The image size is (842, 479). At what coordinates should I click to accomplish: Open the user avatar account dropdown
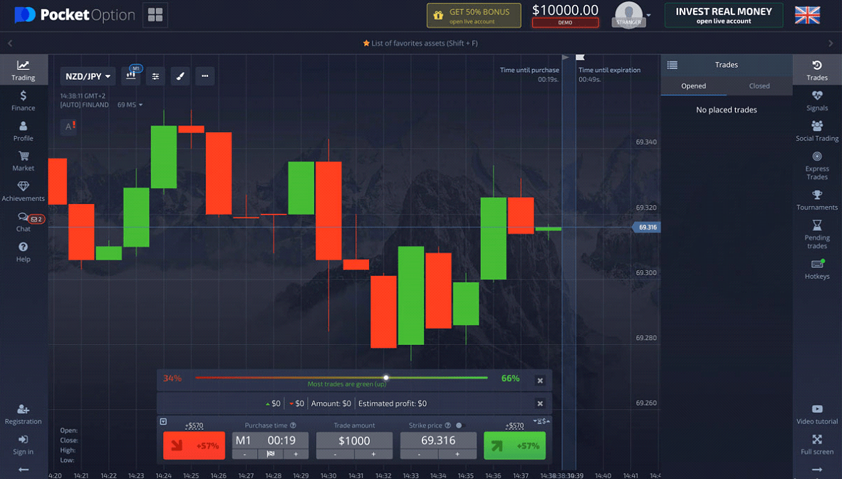[x=631, y=15]
